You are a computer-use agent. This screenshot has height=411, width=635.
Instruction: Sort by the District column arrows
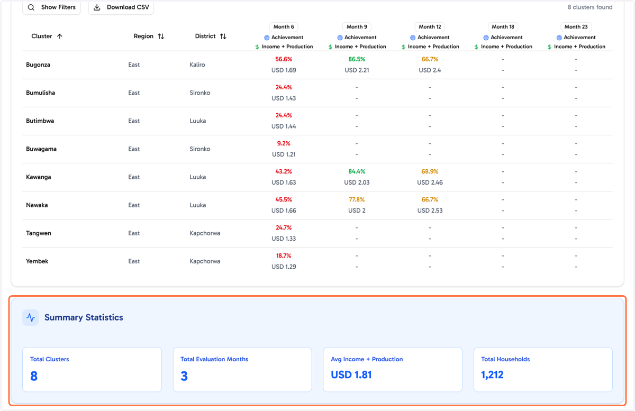tap(223, 36)
